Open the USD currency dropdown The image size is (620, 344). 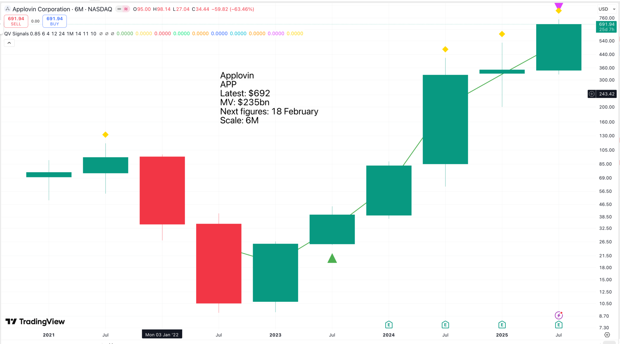tap(607, 9)
